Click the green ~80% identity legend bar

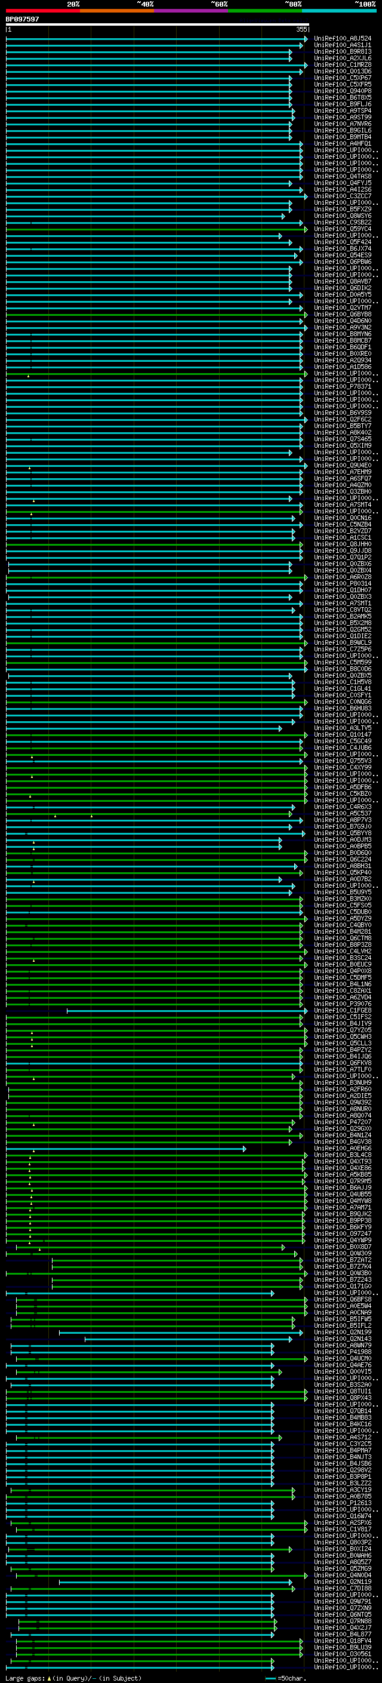pos(265,11)
